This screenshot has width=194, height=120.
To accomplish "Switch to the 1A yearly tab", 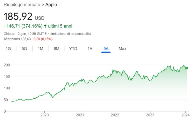I will [90, 49].
